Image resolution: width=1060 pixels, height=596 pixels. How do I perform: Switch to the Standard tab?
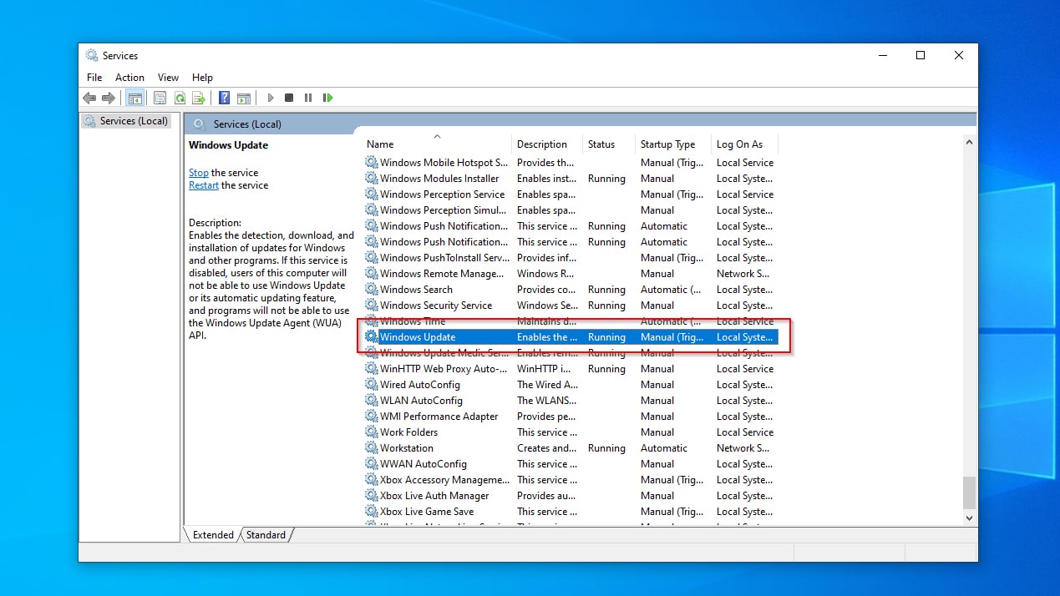266,535
